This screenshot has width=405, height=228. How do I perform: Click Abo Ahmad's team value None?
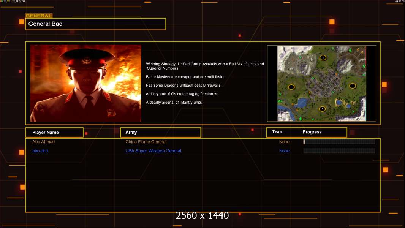pos(284,142)
